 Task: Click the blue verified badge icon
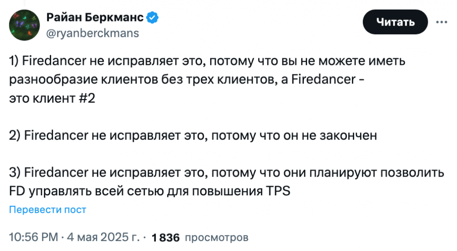(153, 18)
